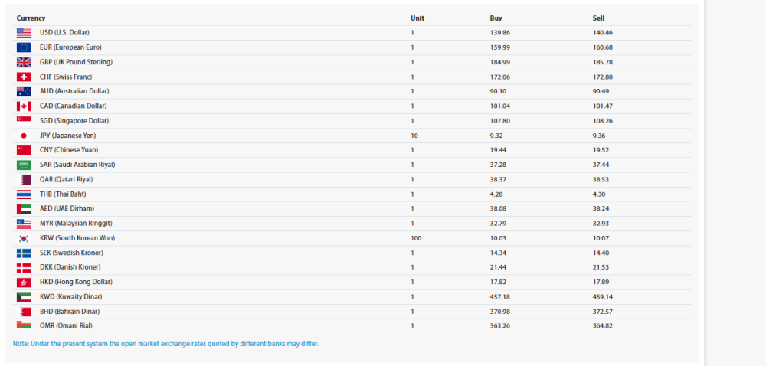Click the Kuwait flag icon
Image resolution: width=766 pixels, height=366 pixels.
[24, 296]
